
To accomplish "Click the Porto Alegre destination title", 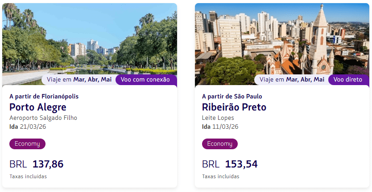I will click(38, 107).
